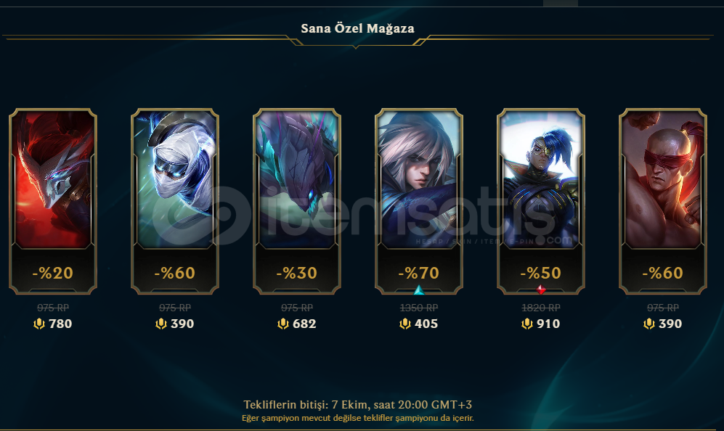
Task: Click the Tekliflerin bitişi expiry text
Action: 358,405
